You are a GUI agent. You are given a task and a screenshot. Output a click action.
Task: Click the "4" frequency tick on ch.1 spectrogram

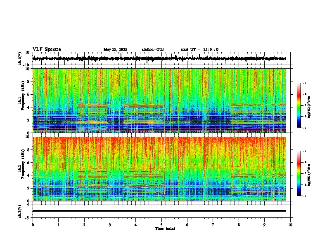click(x=29, y=107)
